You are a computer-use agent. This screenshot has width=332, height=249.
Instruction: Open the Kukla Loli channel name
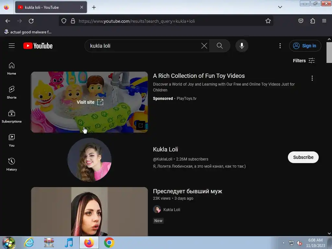(165, 149)
